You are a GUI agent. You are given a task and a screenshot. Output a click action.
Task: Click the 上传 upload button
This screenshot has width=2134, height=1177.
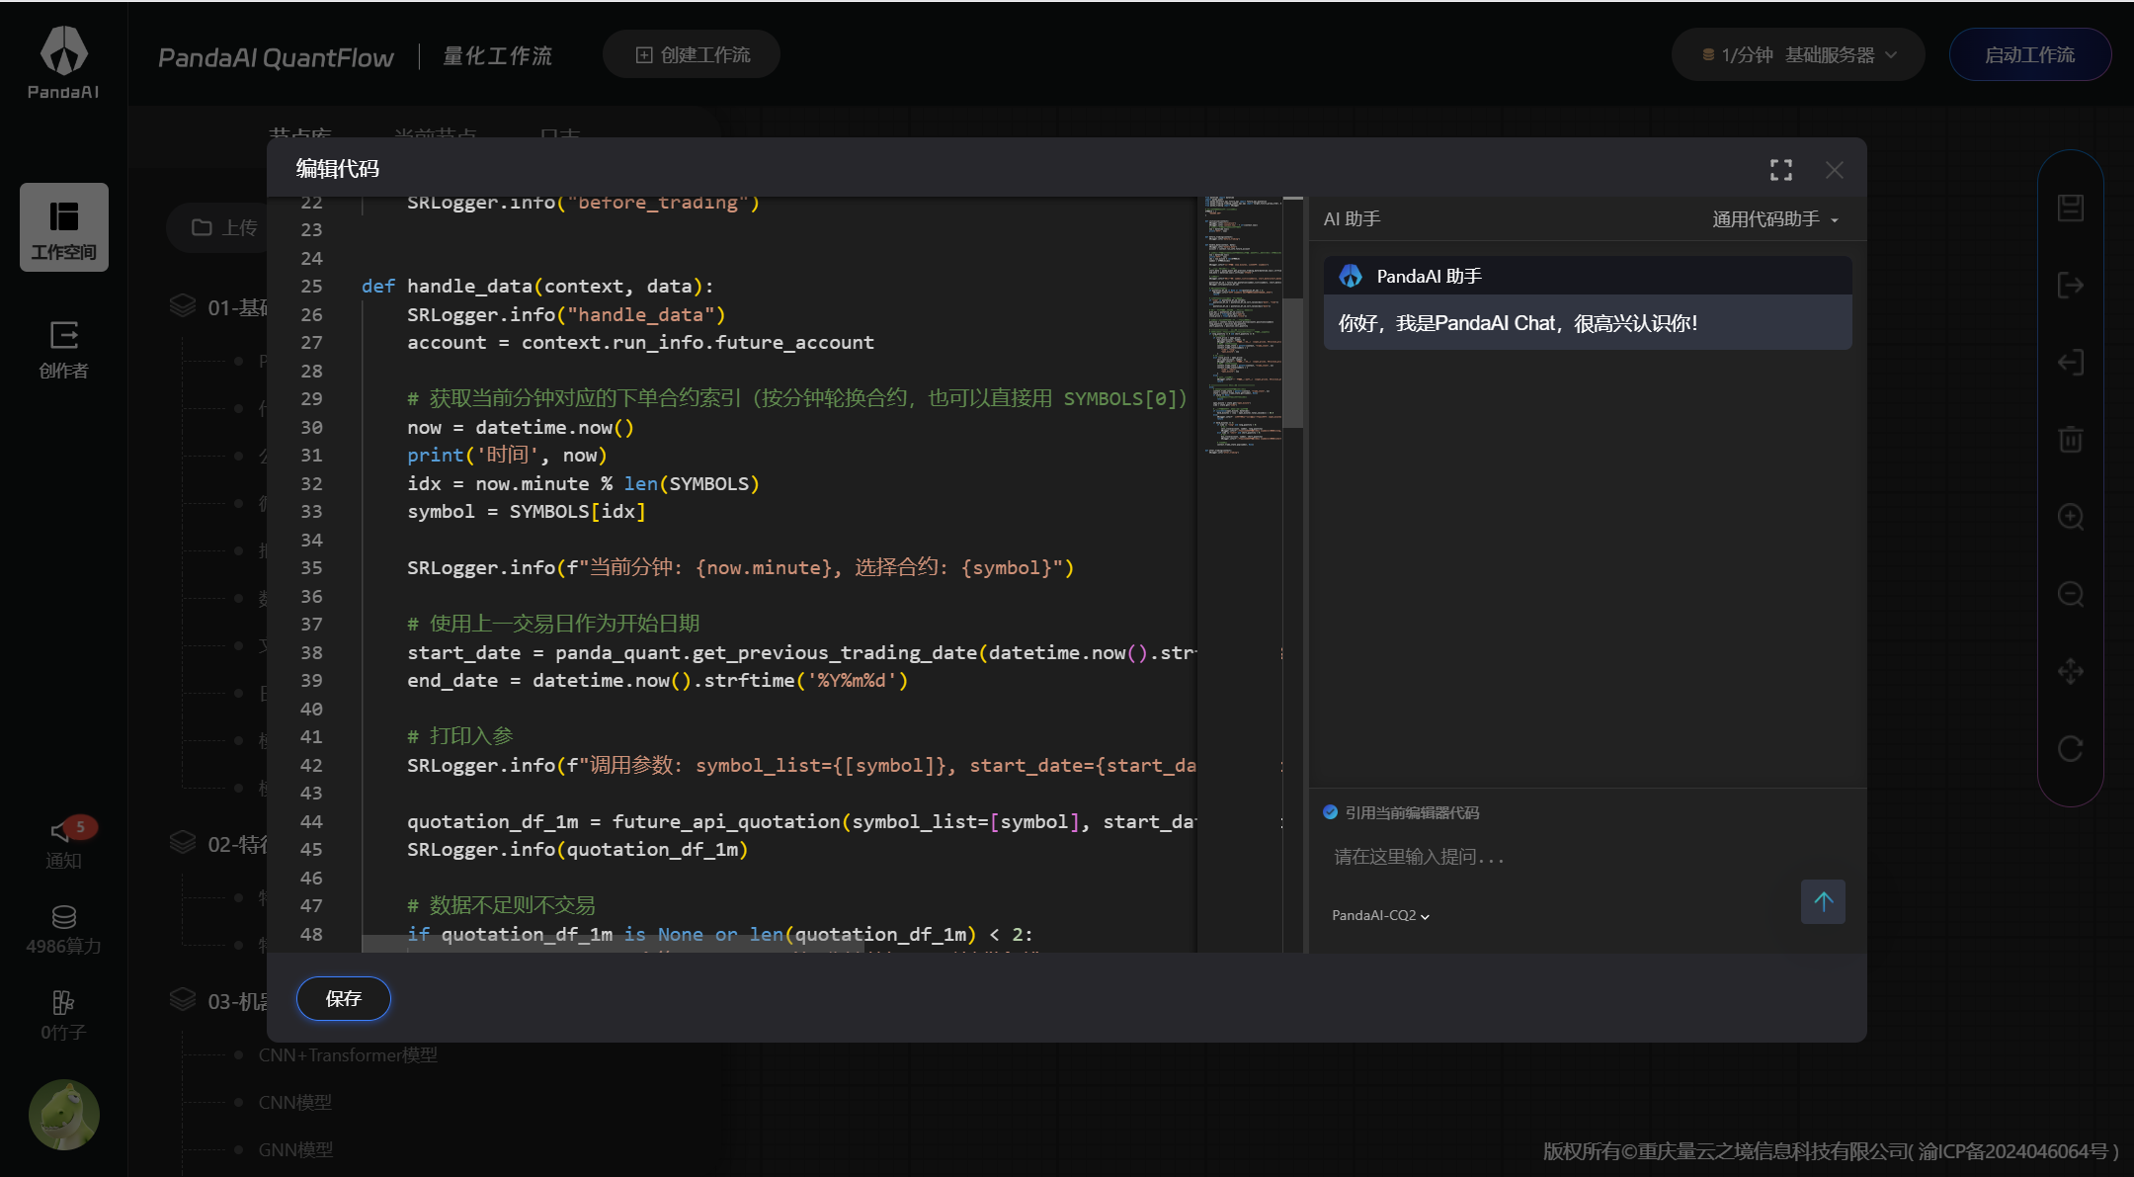click(225, 228)
